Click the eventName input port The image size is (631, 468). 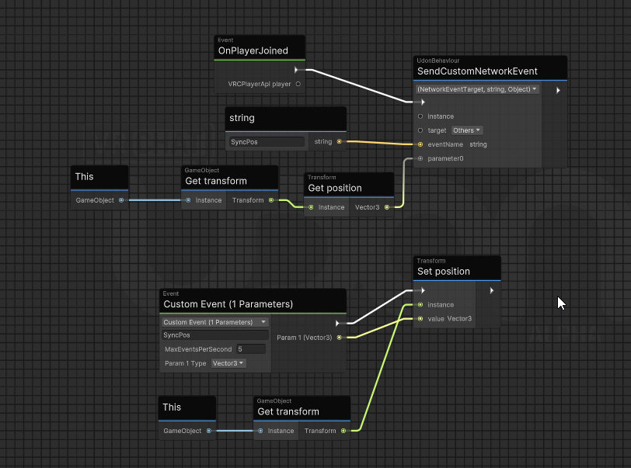click(x=420, y=144)
